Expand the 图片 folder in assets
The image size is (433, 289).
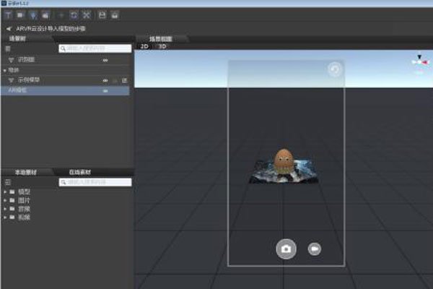pos(6,201)
